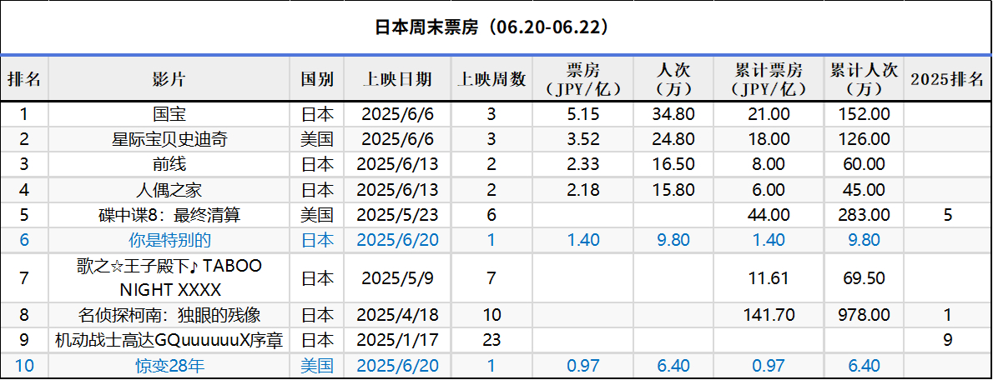Click the 日本 cell in 国宝 row
This screenshot has height=380, width=993.
click(316, 114)
